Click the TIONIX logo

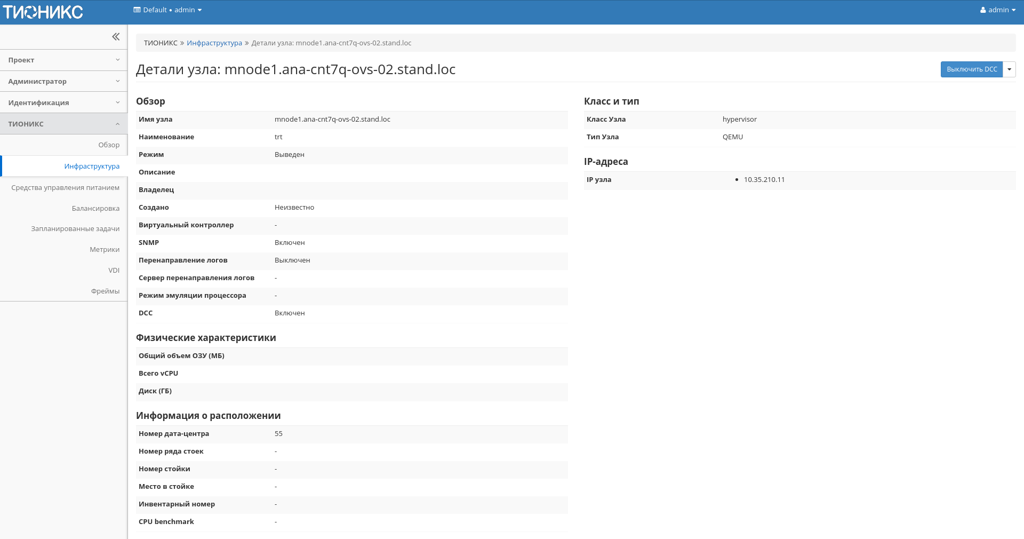click(x=43, y=12)
